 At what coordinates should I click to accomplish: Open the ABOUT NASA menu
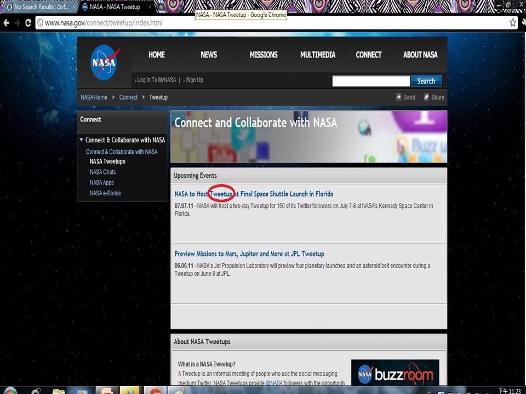(x=420, y=55)
